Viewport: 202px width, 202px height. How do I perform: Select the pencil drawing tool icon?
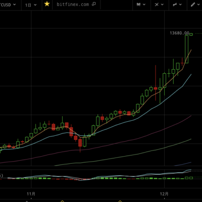click(193, 5)
